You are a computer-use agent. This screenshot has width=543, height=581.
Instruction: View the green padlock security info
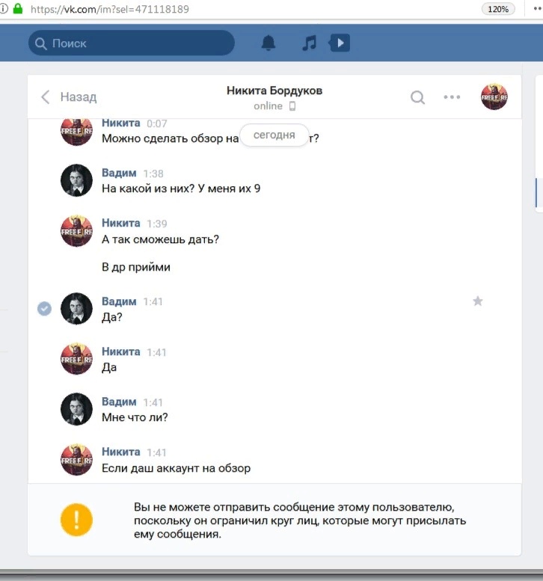point(18,8)
